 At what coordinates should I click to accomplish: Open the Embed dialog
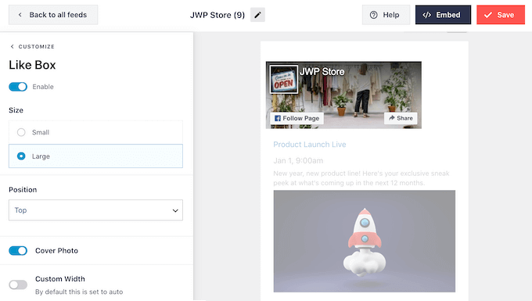coord(443,15)
